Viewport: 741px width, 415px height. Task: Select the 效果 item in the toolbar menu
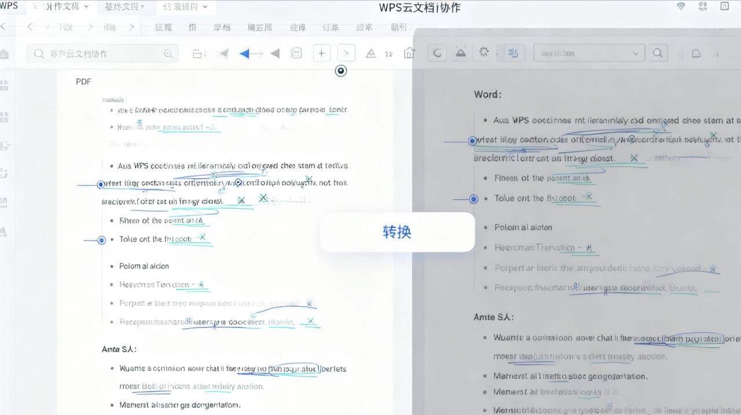point(364,27)
